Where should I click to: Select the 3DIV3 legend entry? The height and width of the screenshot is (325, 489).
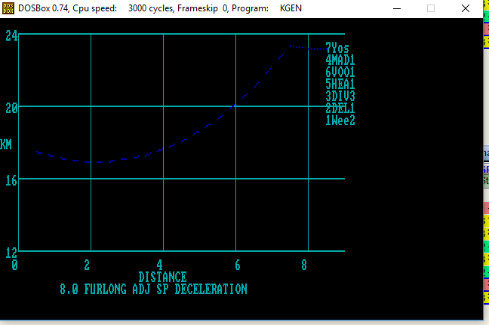coord(340,97)
